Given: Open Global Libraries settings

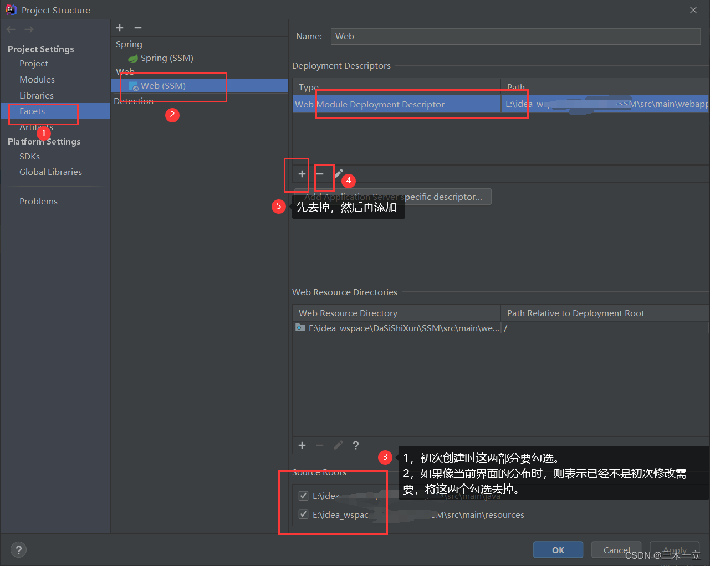Looking at the screenshot, I should click(x=50, y=172).
